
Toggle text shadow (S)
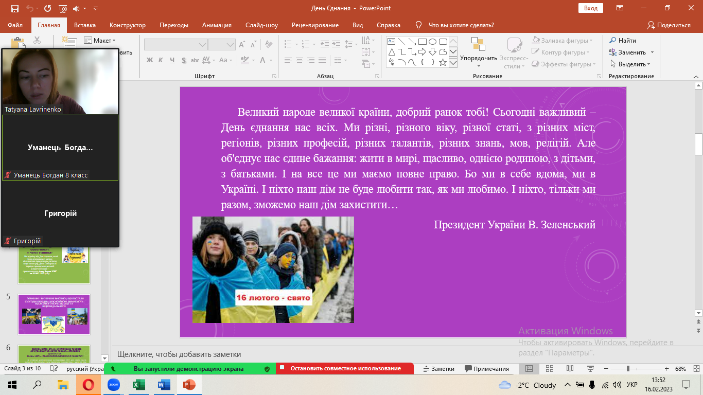[184, 60]
